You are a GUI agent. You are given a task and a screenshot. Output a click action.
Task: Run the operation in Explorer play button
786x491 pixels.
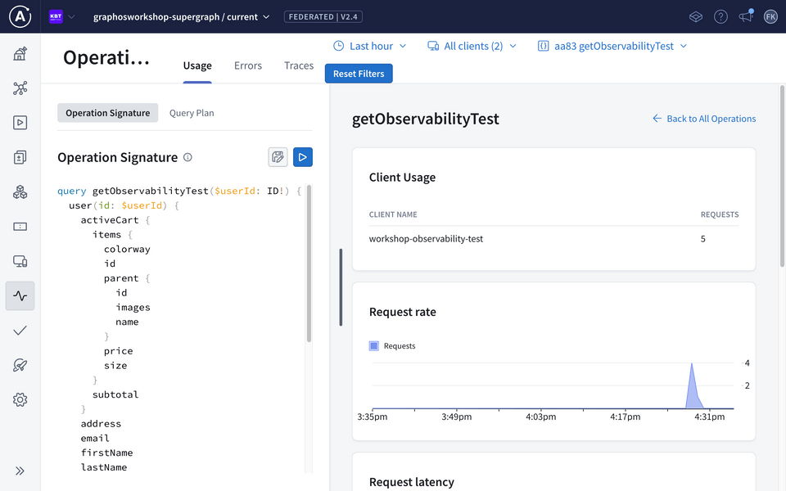(303, 157)
